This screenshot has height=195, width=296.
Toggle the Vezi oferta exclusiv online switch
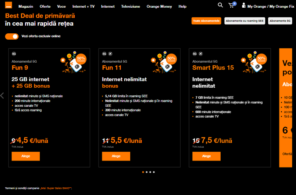point(12,36)
